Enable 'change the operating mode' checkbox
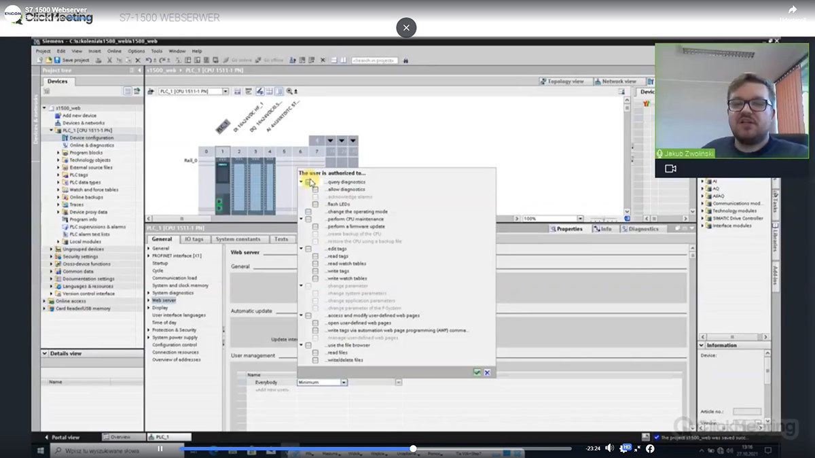Screen dimensions: 815x458 pyautogui.click(x=308, y=212)
